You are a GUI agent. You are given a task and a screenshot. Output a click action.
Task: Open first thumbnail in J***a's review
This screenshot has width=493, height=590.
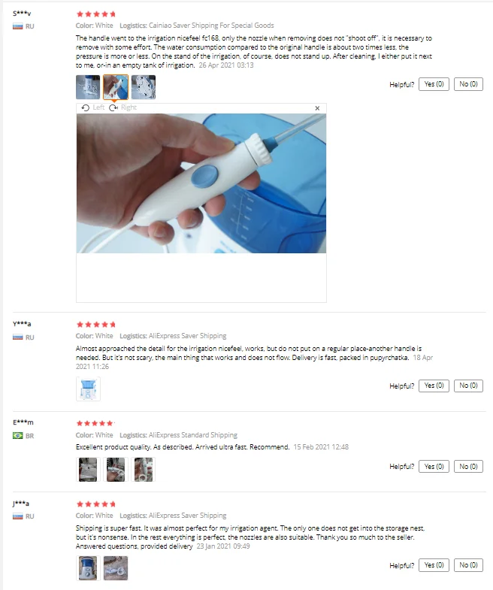88,568
